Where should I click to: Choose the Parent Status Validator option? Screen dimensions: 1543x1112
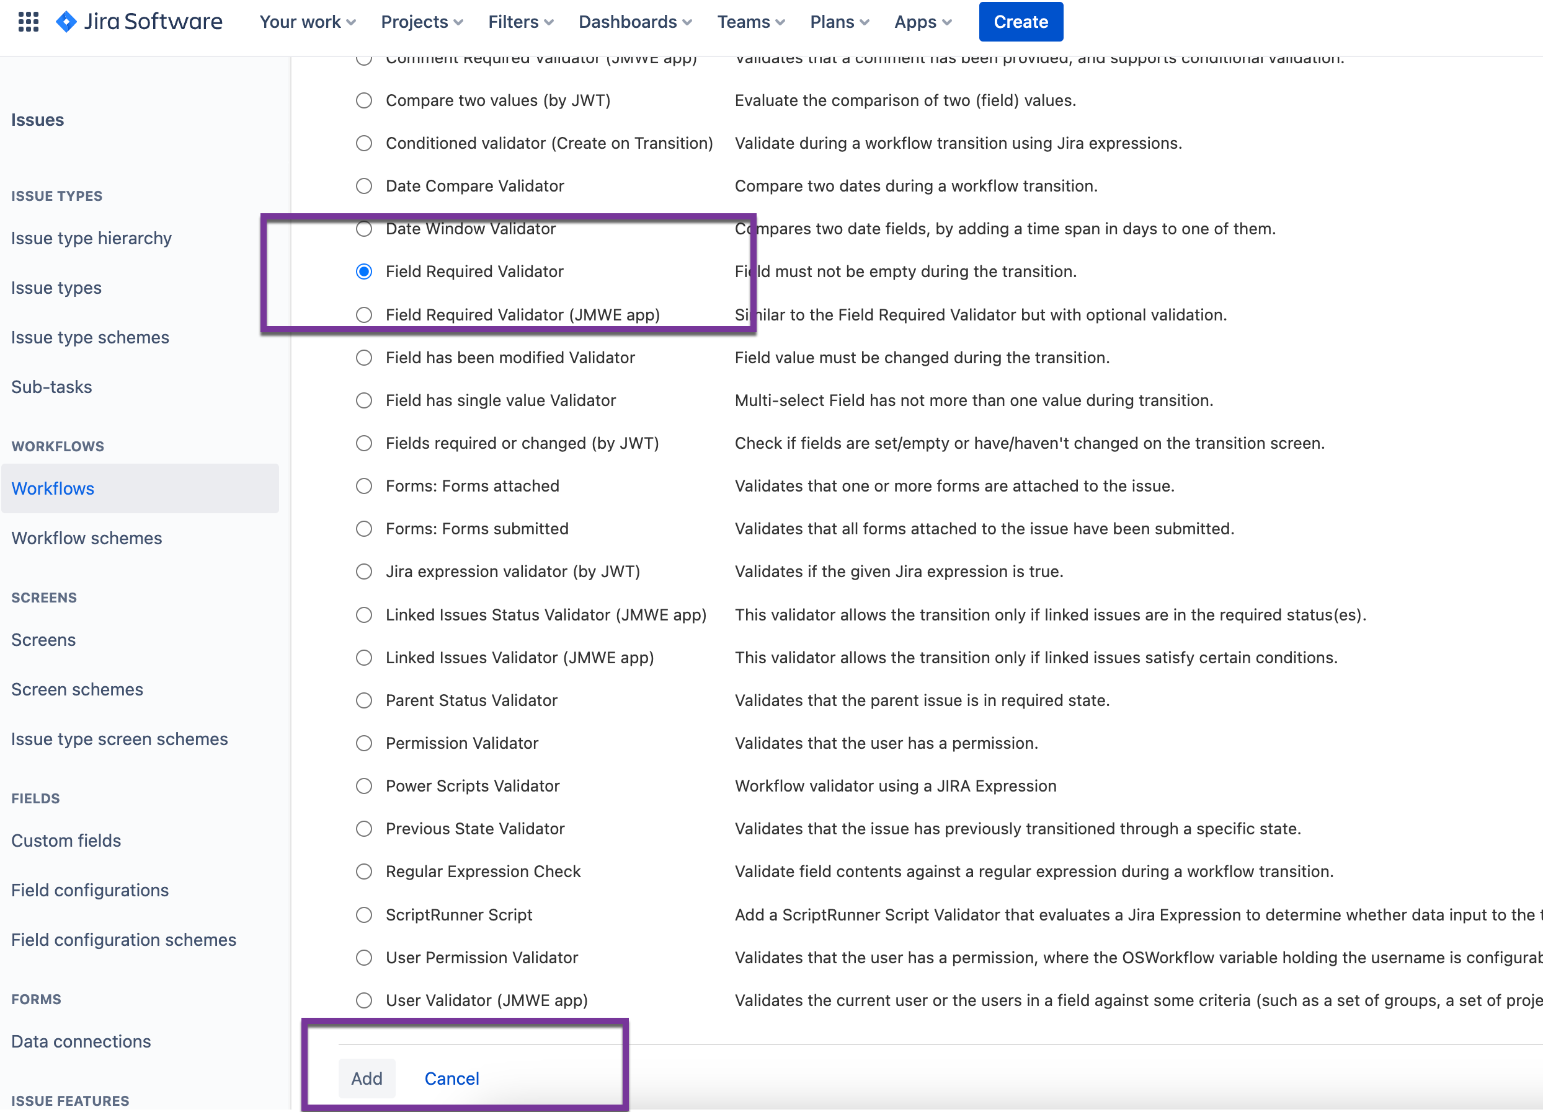pos(364,700)
